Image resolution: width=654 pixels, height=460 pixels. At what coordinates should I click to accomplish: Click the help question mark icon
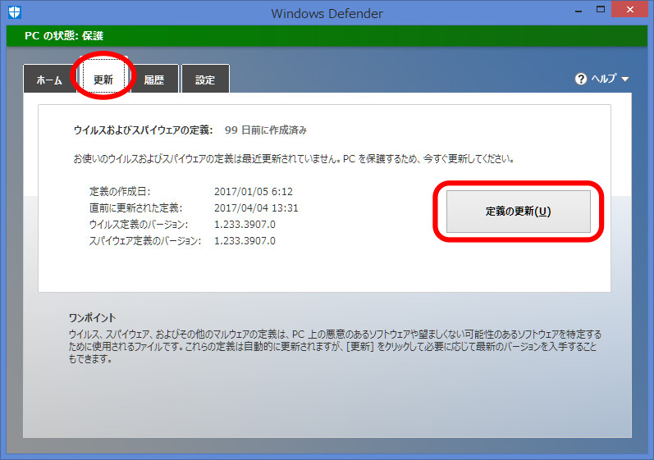point(581,79)
